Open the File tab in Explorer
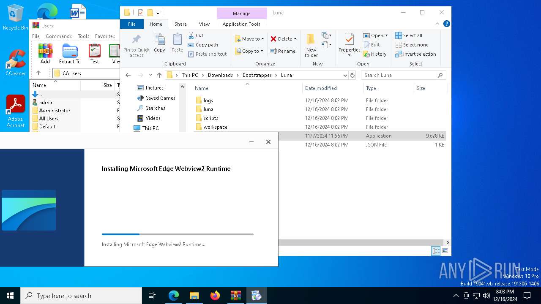 click(132, 24)
